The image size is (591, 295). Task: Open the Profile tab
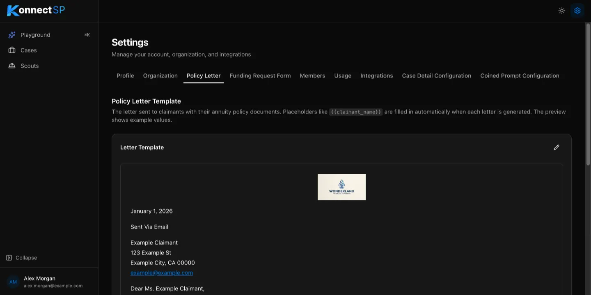point(125,76)
